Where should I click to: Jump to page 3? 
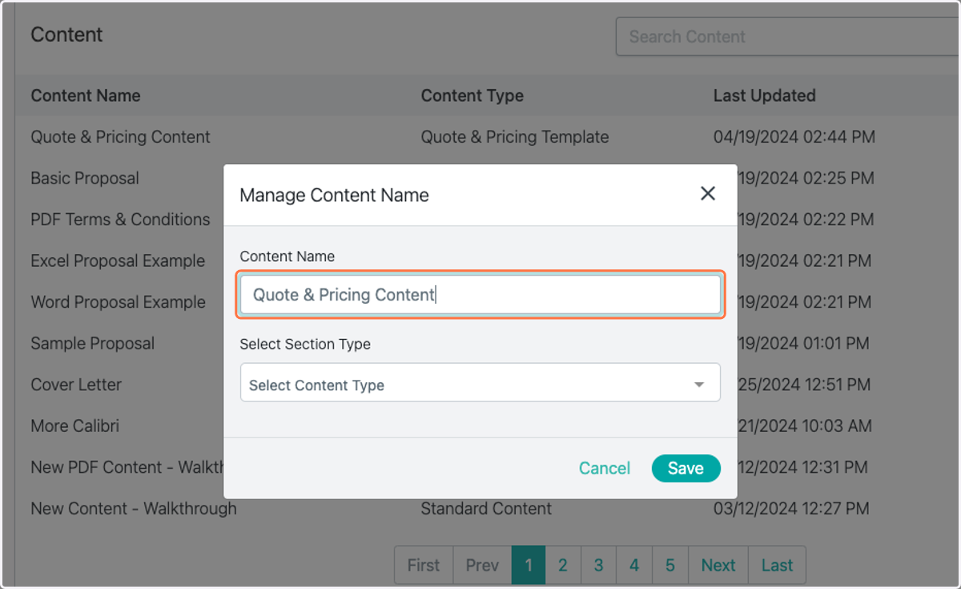point(598,565)
